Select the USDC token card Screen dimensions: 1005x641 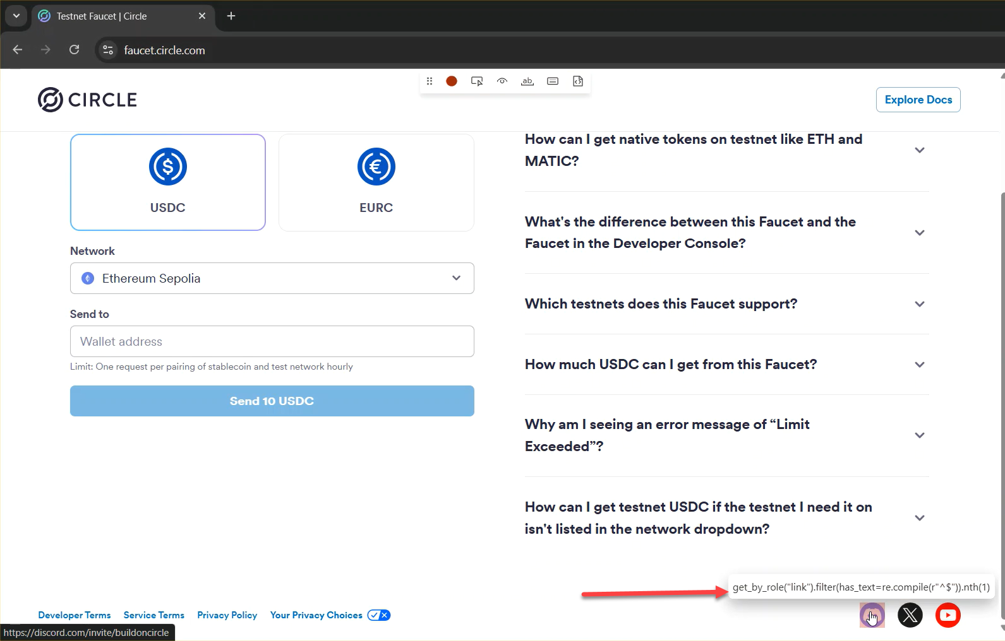[x=168, y=182]
